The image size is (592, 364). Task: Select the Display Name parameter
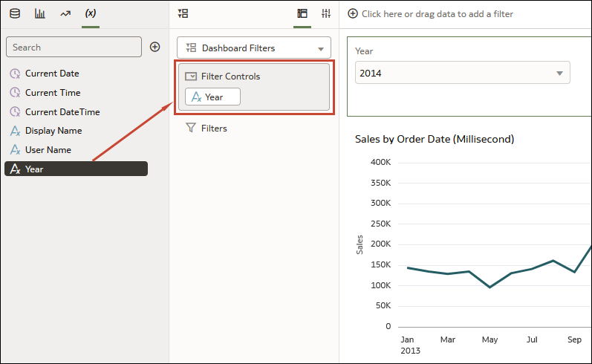coord(53,131)
